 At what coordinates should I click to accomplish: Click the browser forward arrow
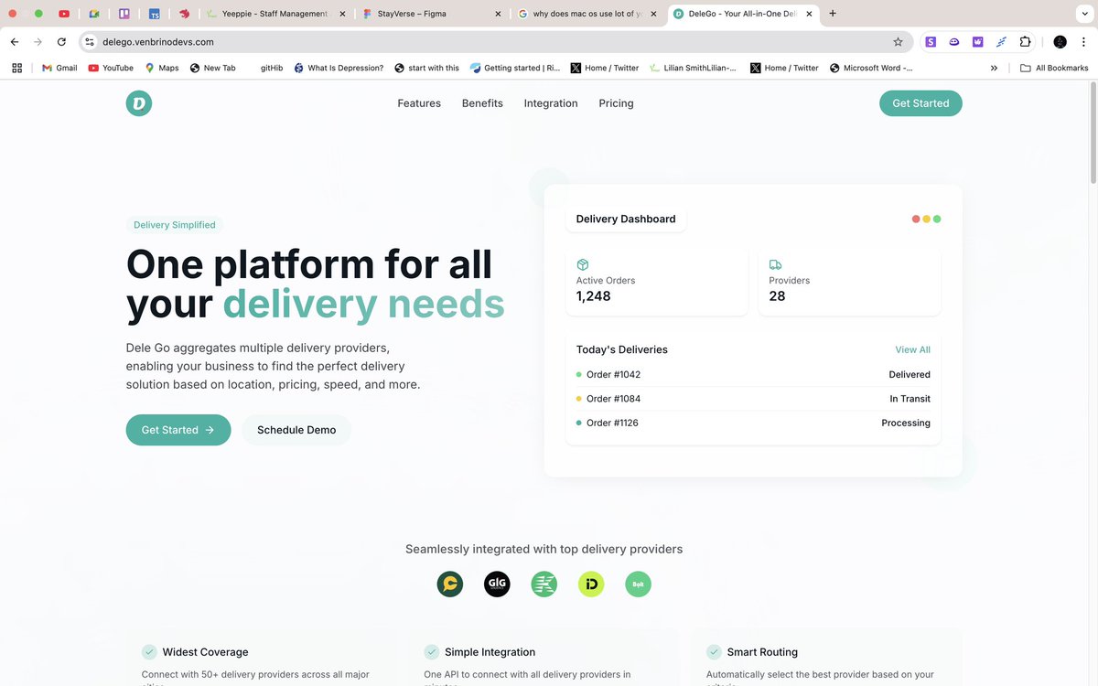click(38, 42)
